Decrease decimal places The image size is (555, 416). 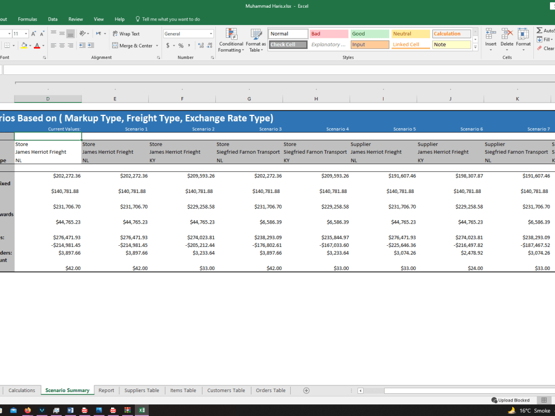(x=210, y=45)
